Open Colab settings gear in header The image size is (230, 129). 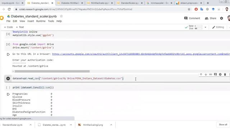point(221,18)
